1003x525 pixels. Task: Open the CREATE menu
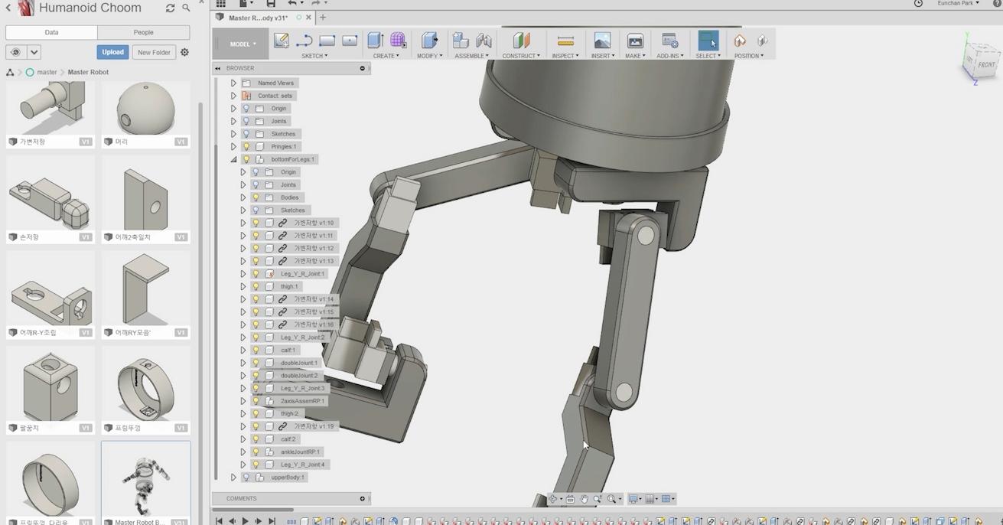click(386, 56)
